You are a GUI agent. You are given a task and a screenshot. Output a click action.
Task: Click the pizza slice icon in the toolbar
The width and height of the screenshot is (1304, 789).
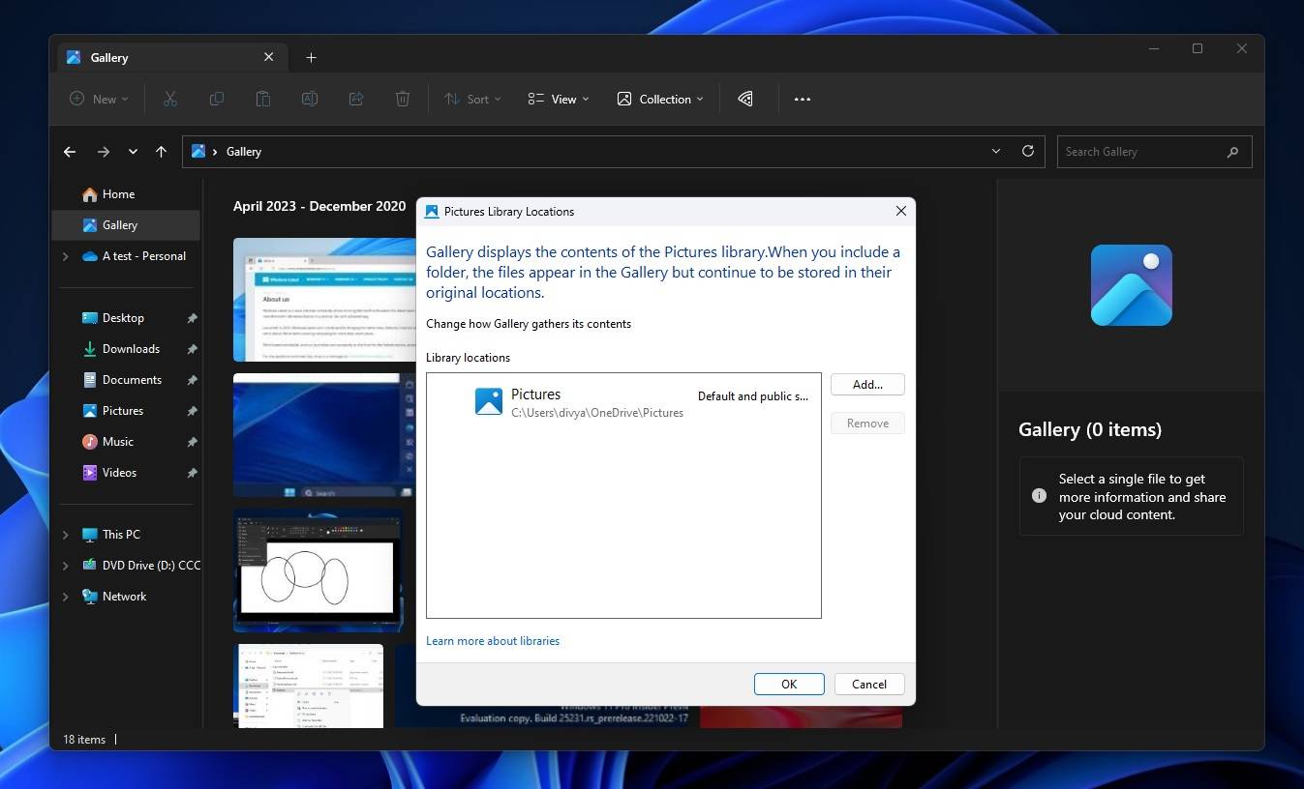tap(744, 99)
